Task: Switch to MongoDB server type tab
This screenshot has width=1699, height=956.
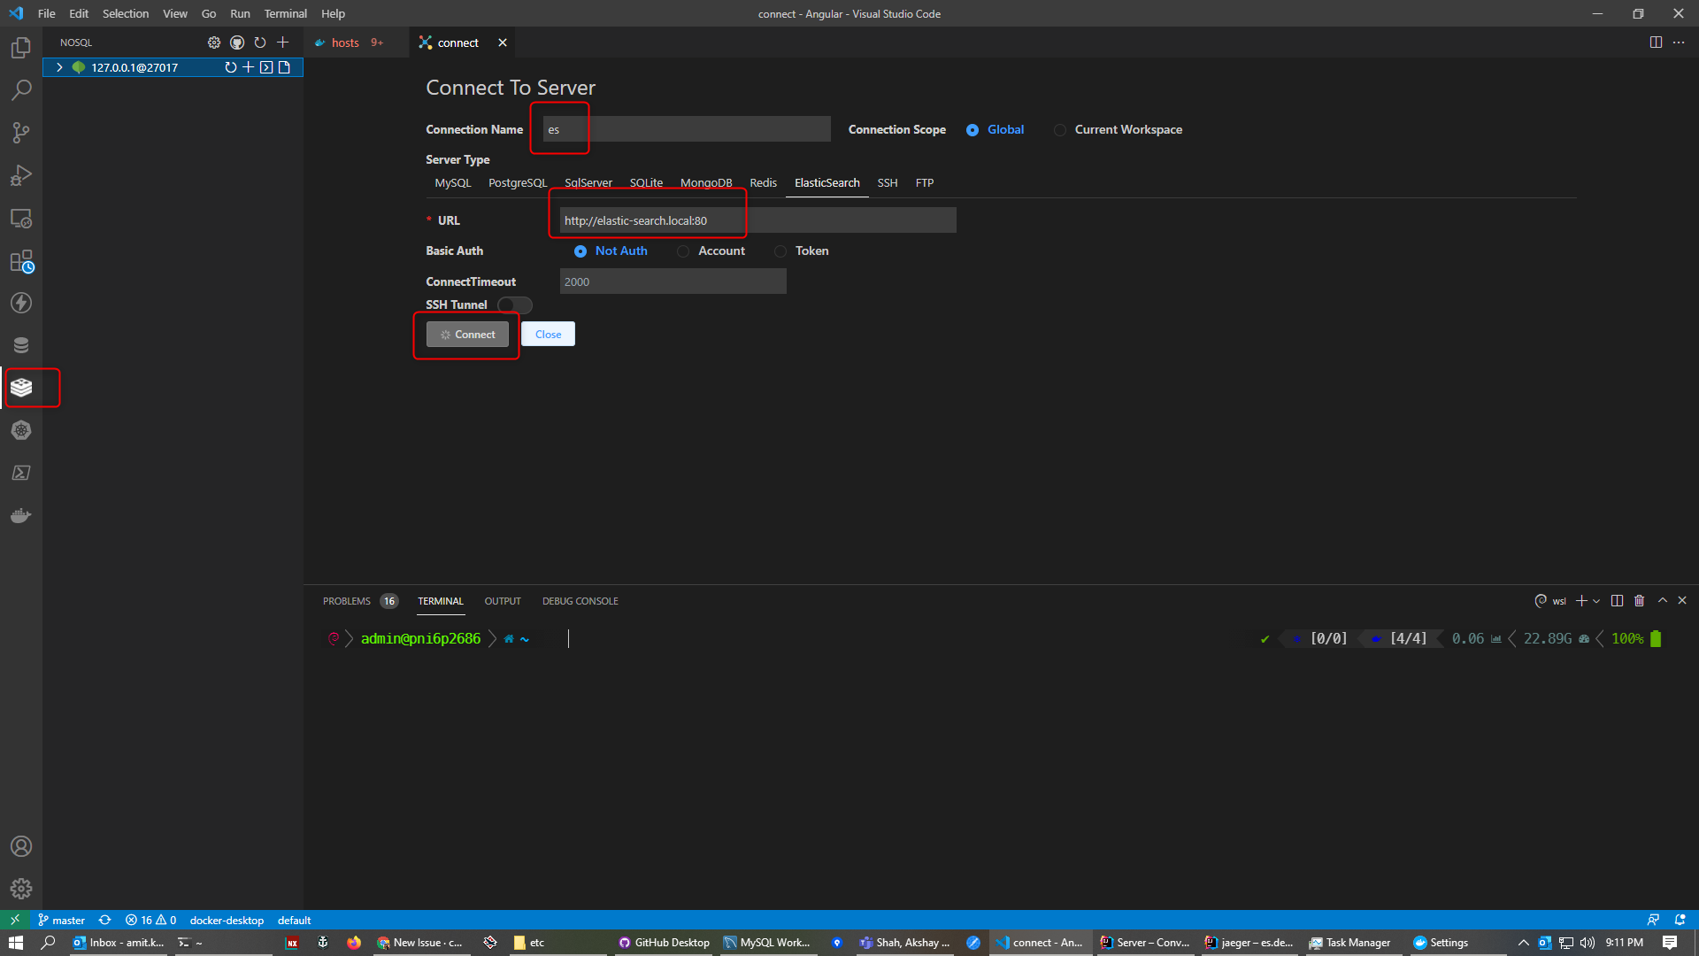Action: pyautogui.click(x=705, y=183)
